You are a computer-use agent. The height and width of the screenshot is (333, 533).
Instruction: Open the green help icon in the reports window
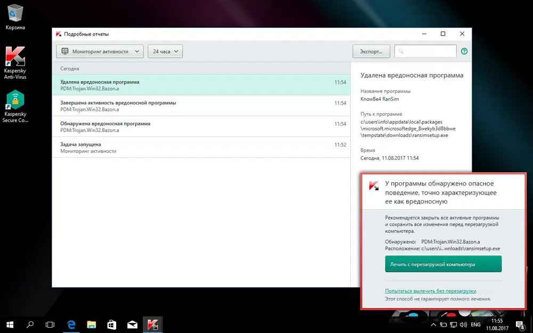click(464, 51)
